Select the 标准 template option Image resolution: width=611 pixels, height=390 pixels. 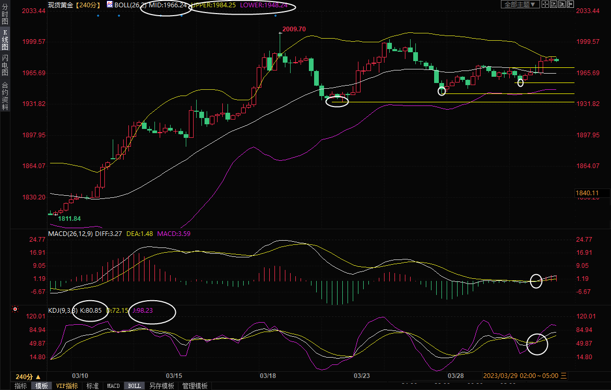tap(92, 386)
